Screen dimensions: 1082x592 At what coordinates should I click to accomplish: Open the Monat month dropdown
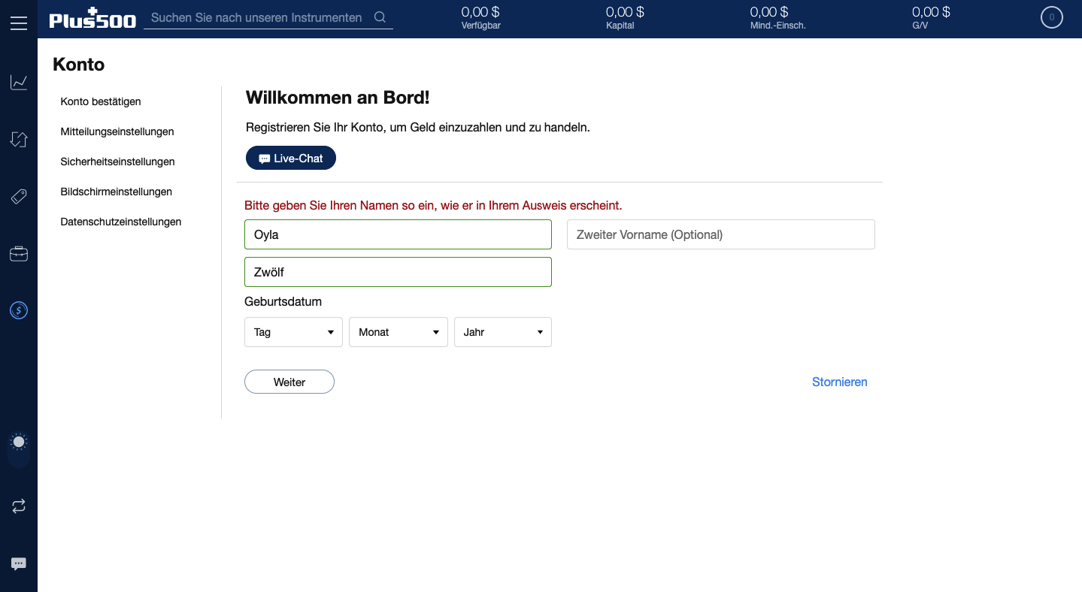point(398,331)
